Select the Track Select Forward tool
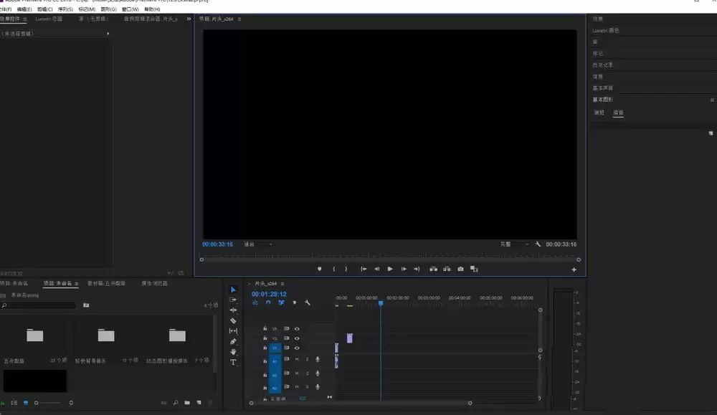Viewport: 717px width, 415px height. point(233,300)
